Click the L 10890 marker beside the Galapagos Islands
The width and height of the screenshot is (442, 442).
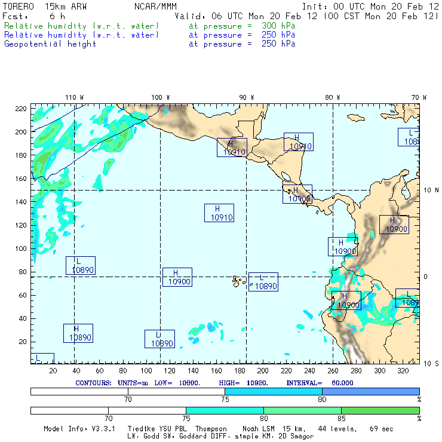tap(263, 281)
